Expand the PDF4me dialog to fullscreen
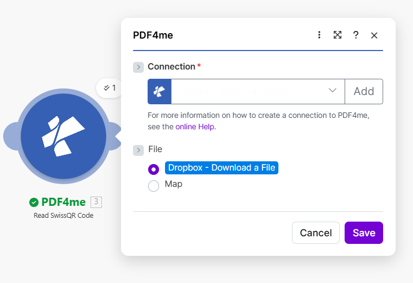Viewport: 413px width, 283px height. 338,35
